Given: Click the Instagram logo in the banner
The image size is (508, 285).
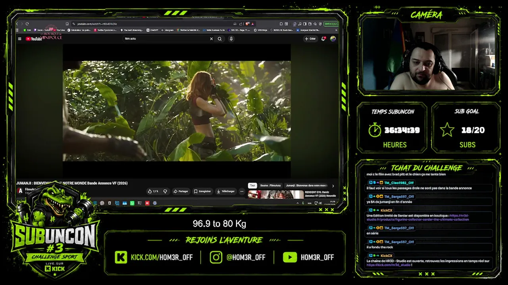Looking at the screenshot, I should tap(216, 257).
